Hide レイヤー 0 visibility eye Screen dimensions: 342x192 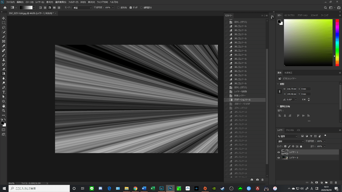point(279,158)
